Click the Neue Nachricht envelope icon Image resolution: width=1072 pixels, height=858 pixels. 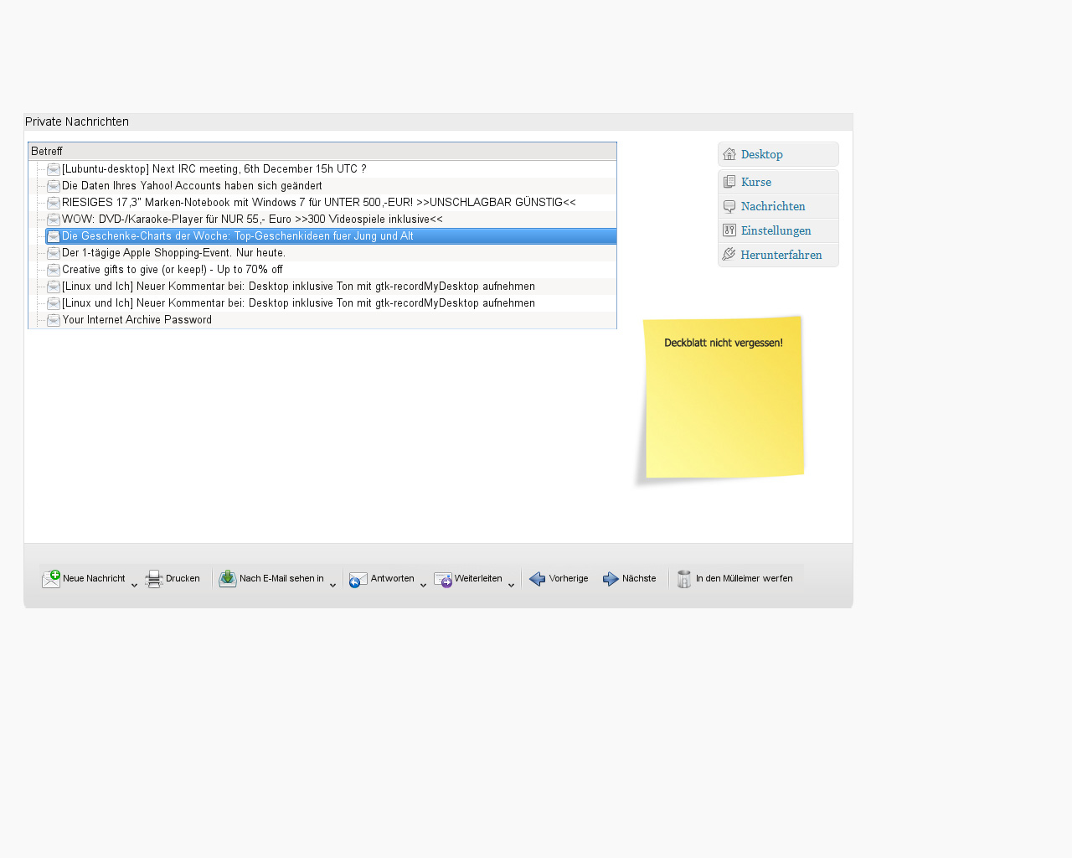pyautogui.click(x=51, y=579)
